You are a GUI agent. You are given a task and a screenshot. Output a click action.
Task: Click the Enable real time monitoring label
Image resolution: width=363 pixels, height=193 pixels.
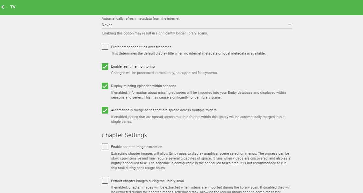tap(133, 66)
